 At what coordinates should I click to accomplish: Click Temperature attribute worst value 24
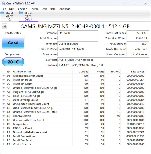(x=102, y=124)
